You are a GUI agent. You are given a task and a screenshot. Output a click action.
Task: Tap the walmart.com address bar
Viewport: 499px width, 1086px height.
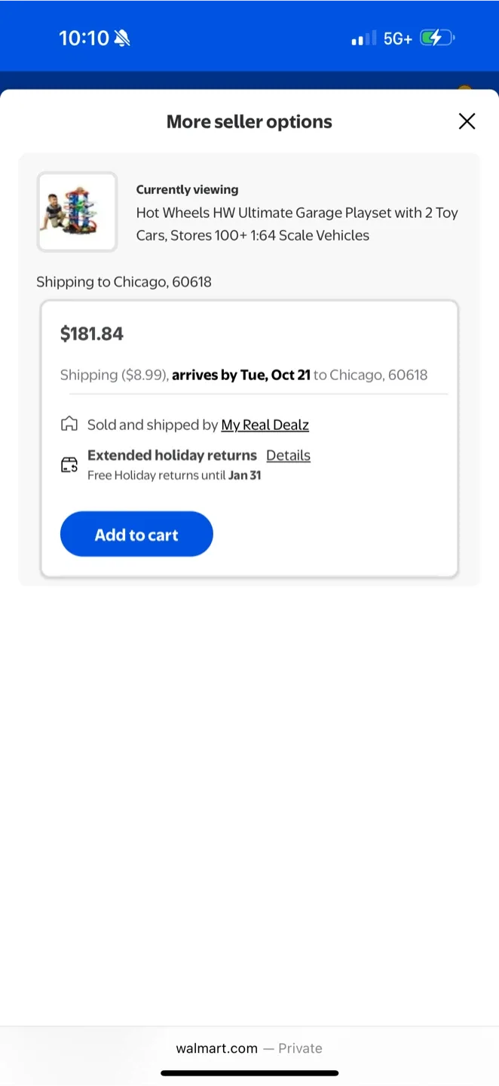249,1048
